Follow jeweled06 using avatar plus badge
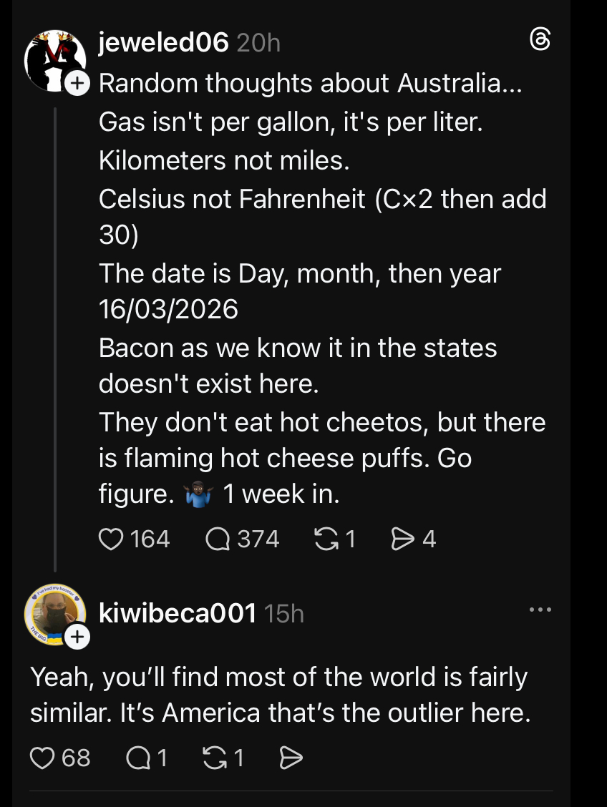 [77, 84]
